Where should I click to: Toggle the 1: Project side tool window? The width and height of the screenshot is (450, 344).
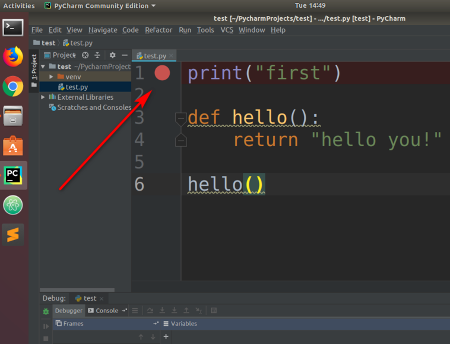[34, 70]
